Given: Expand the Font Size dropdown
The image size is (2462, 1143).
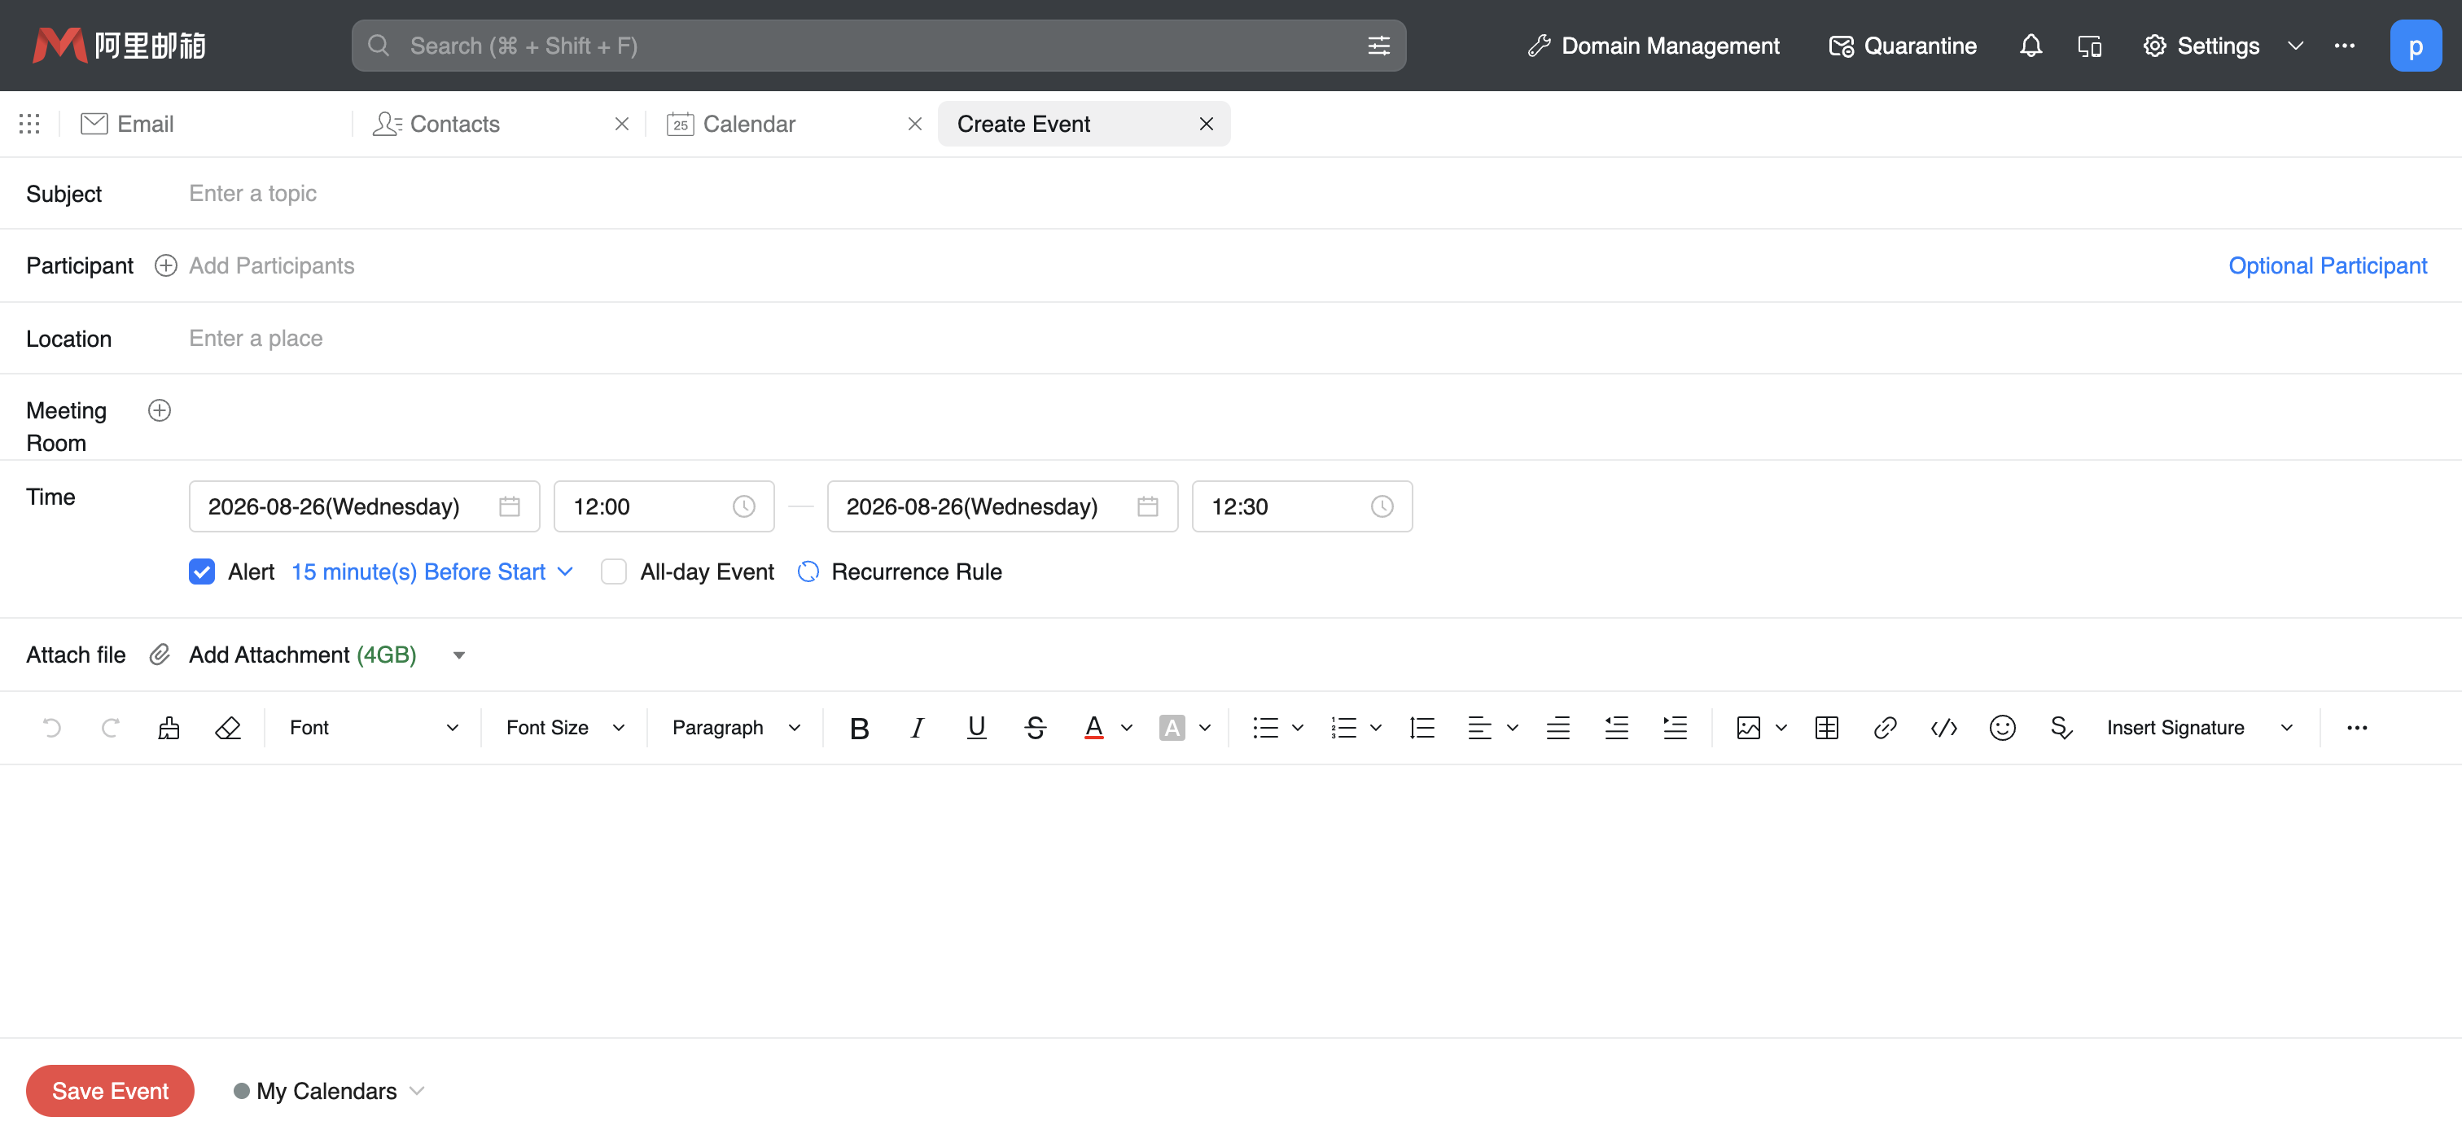Looking at the screenshot, I should 565,729.
